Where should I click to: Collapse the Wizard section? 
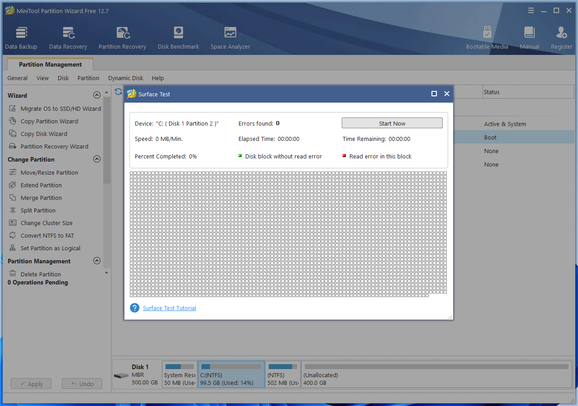click(96, 95)
